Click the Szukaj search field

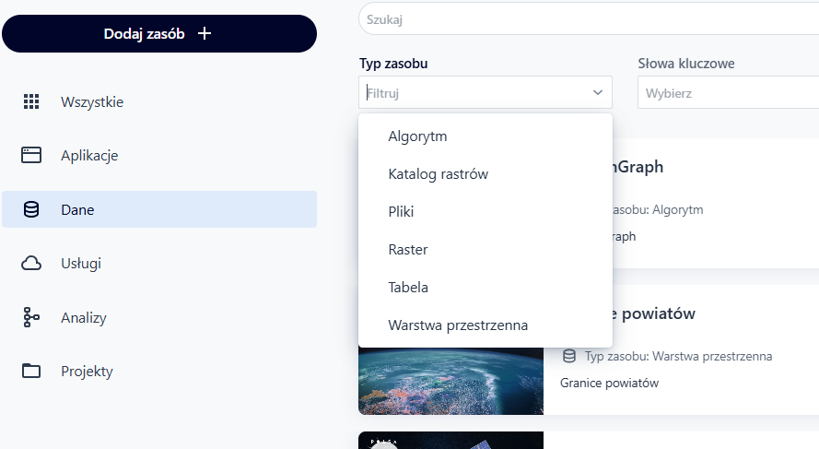pyautogui.click(x=590, y=18)
